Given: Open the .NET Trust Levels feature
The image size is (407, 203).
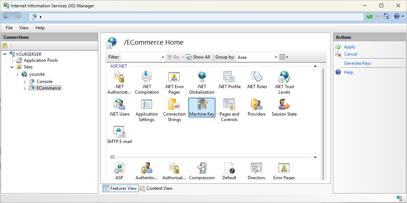Looking at the screenshot, I should click(x=284, y=83).
